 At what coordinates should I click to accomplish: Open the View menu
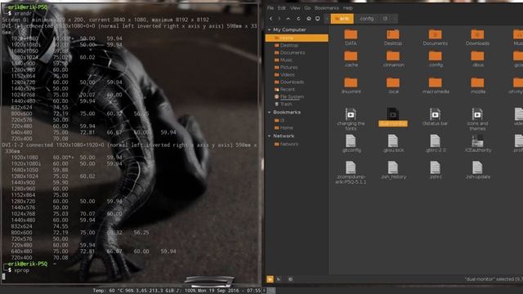point(295,8)
